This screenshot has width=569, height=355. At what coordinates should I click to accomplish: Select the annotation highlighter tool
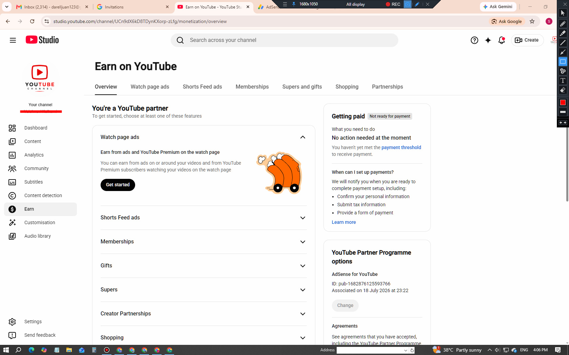click(x=563, y=33)
